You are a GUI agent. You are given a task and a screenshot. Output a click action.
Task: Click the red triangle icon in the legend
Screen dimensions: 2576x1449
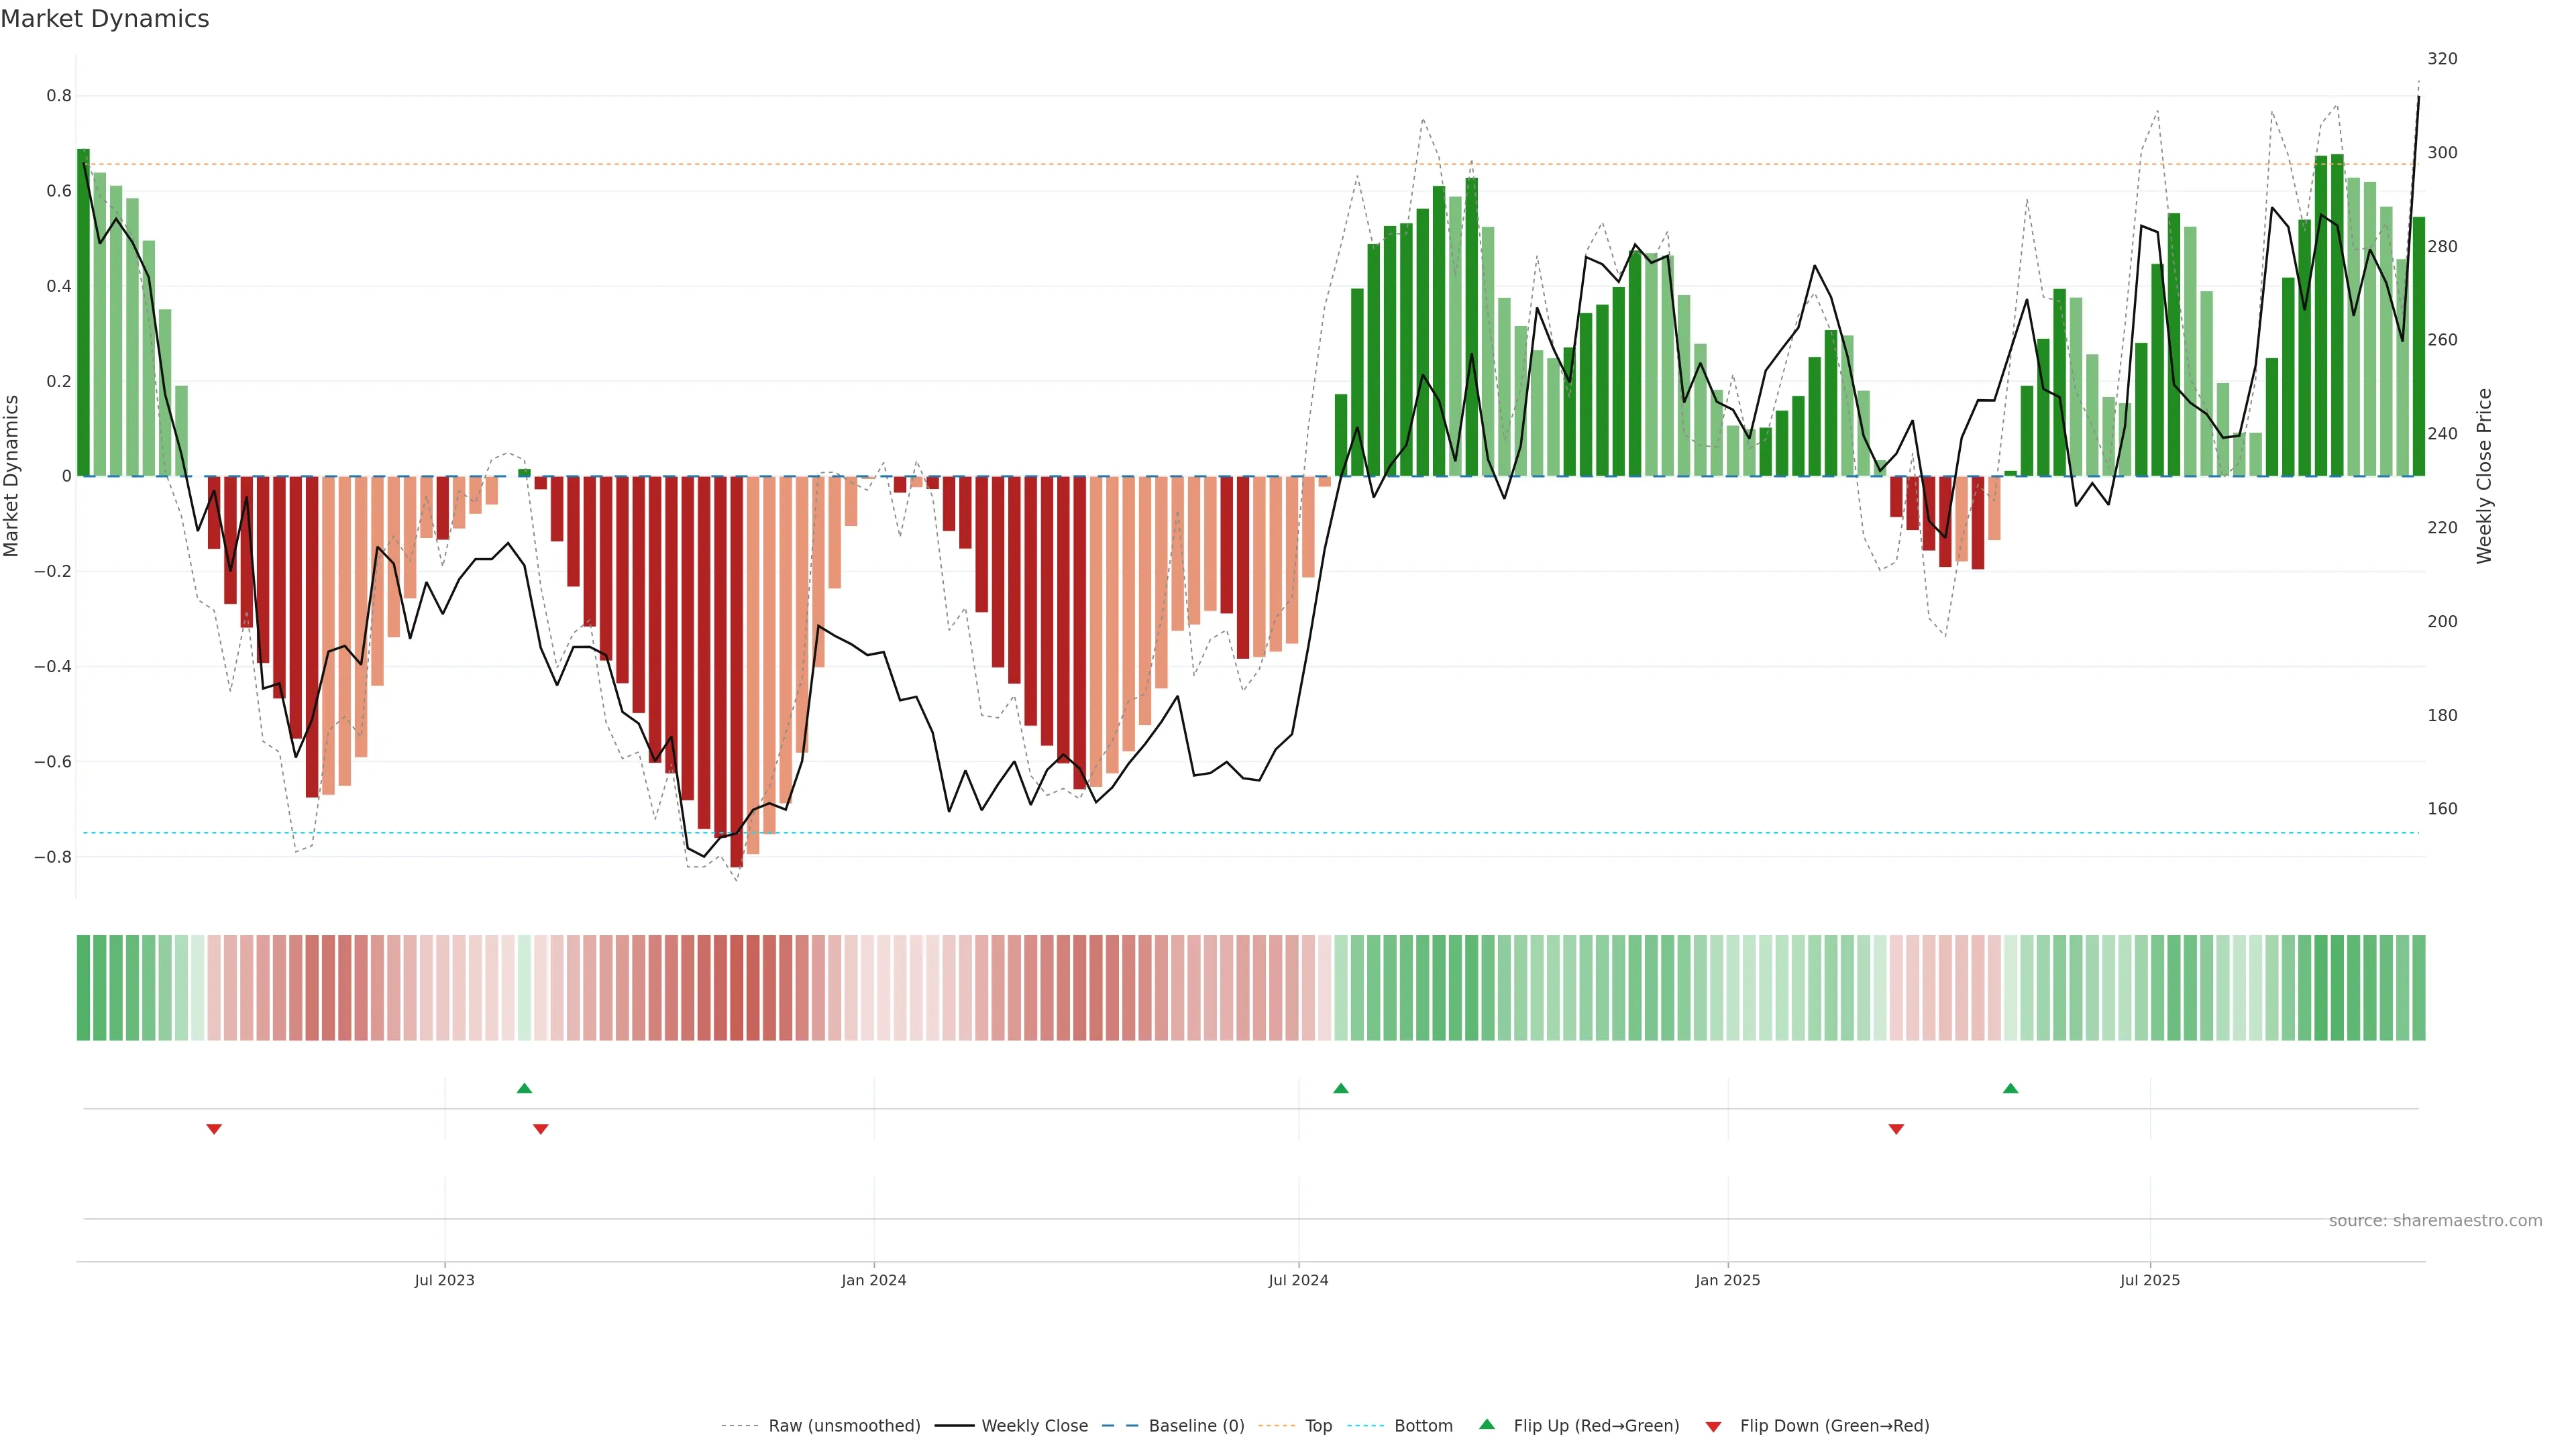1713,1426
